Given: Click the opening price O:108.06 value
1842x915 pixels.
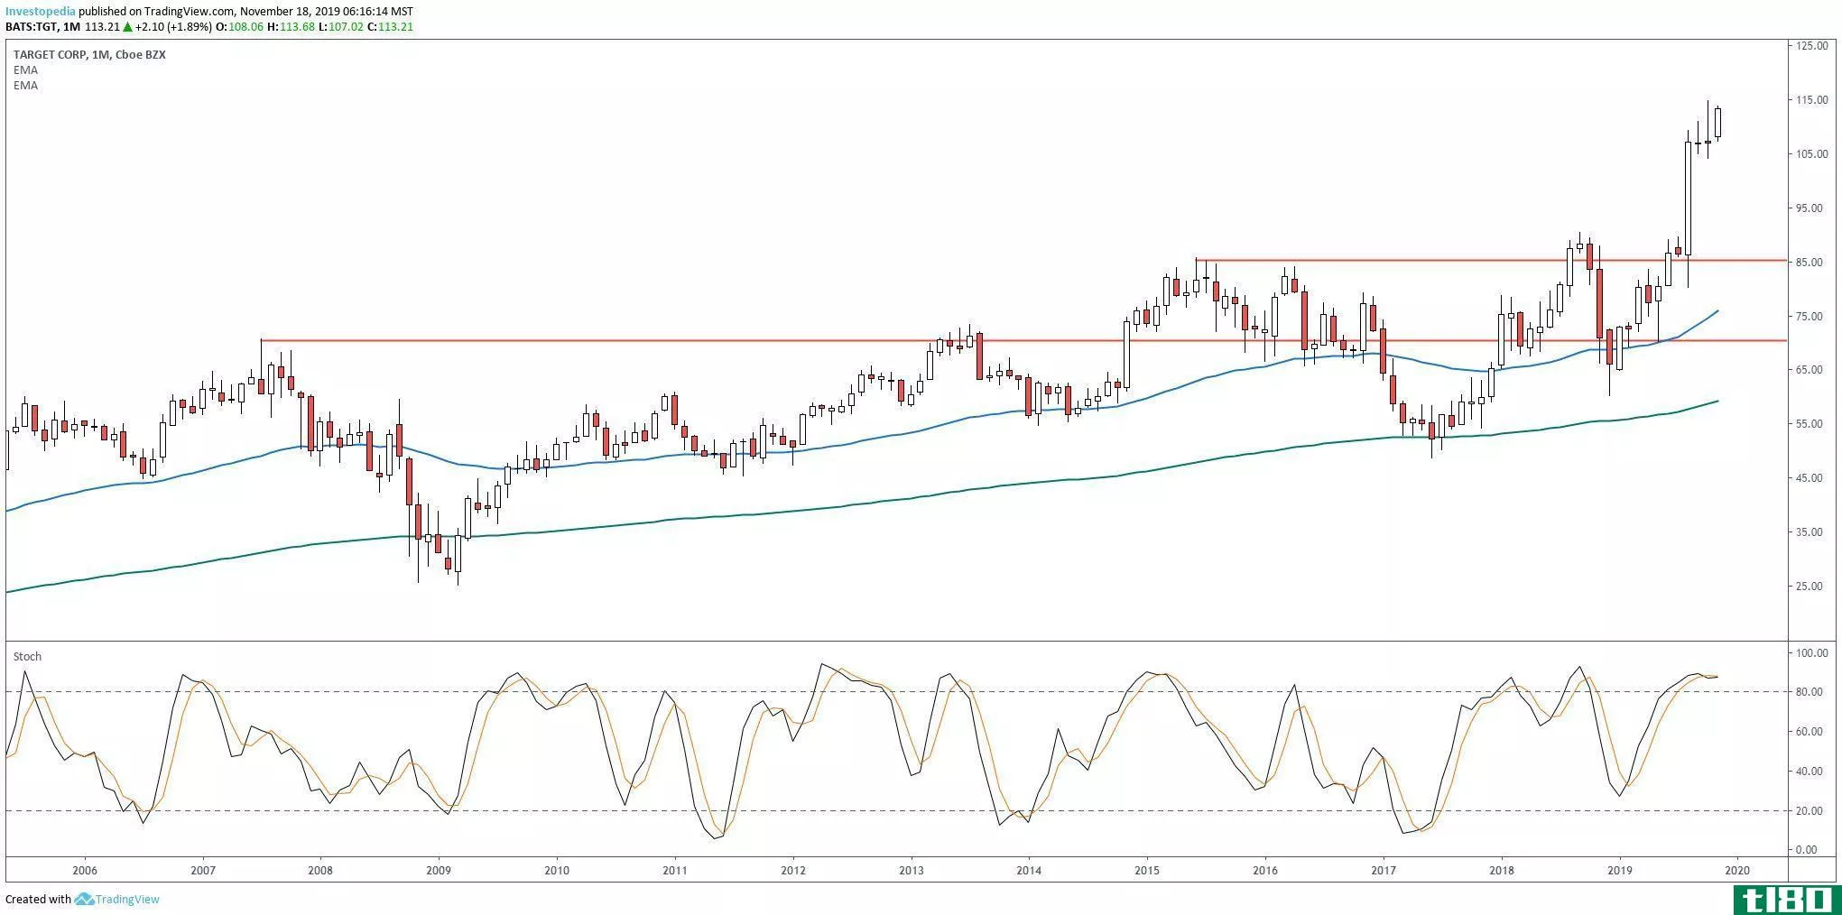Looking at the screenshot, I should click(240, 26).
